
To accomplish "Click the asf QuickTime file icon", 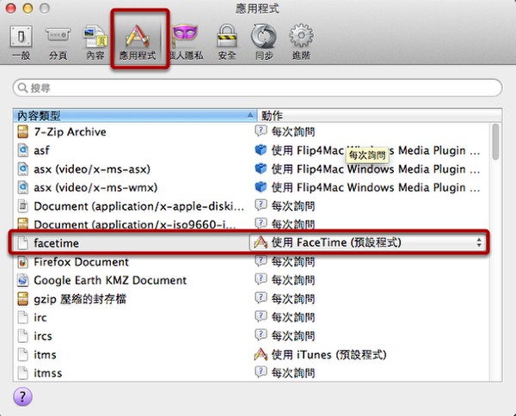I will pos(22,150).
